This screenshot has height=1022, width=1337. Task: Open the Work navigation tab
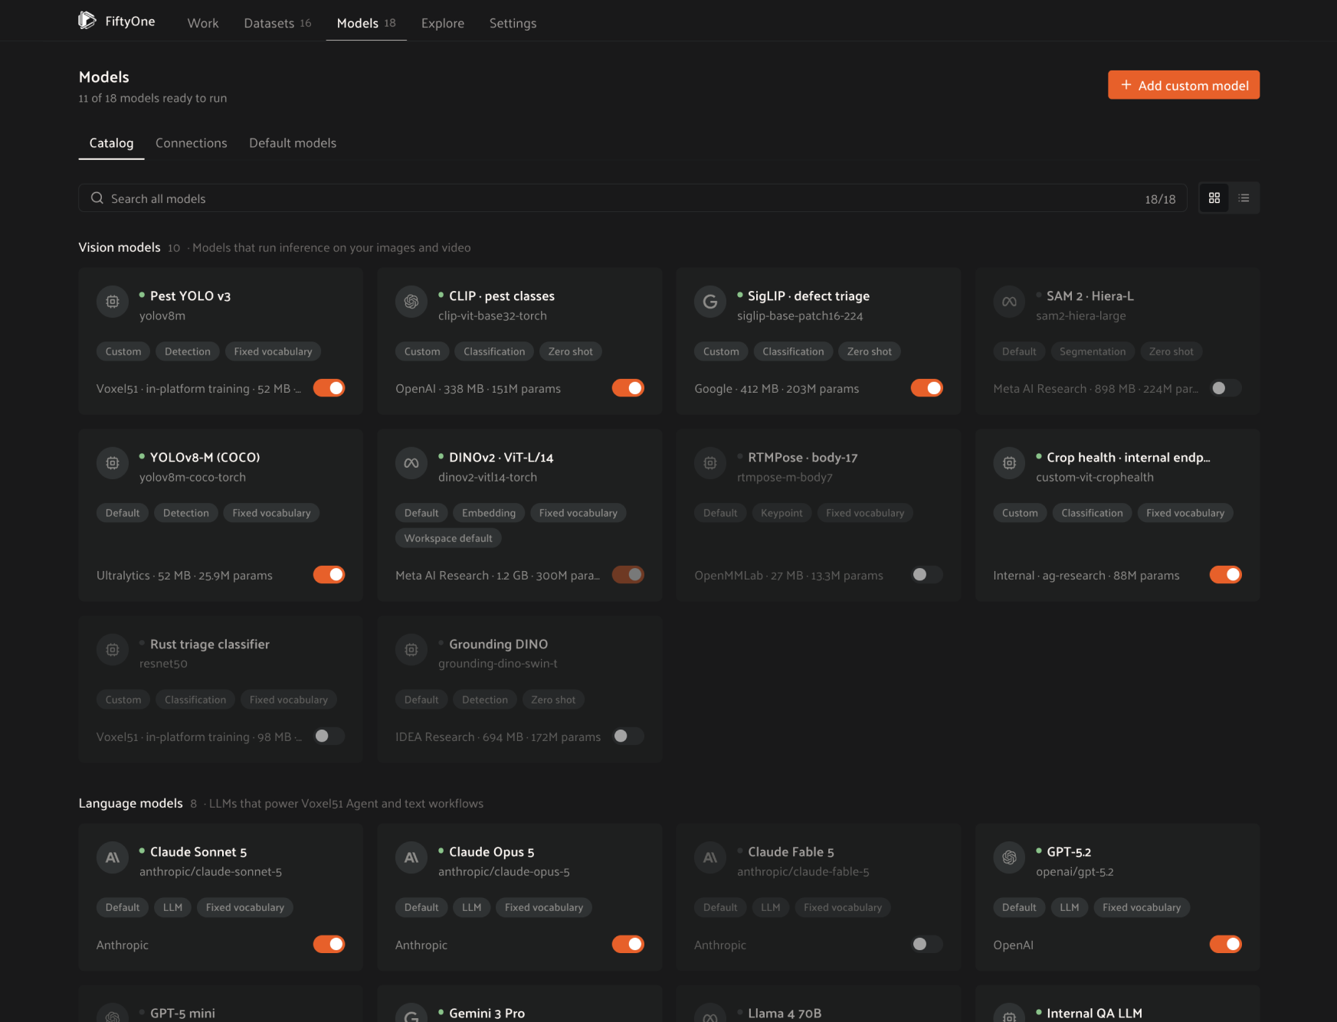point(203,23)
